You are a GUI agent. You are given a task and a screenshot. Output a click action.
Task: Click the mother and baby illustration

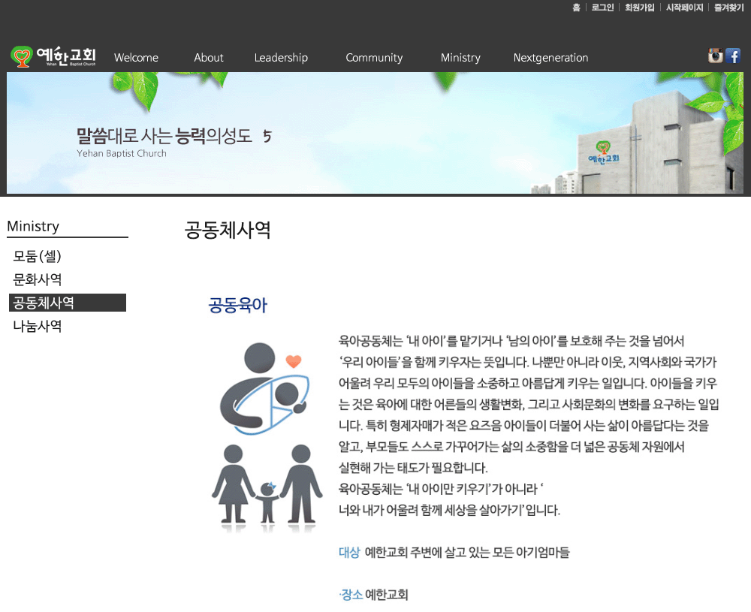click(x=264, y=388)
